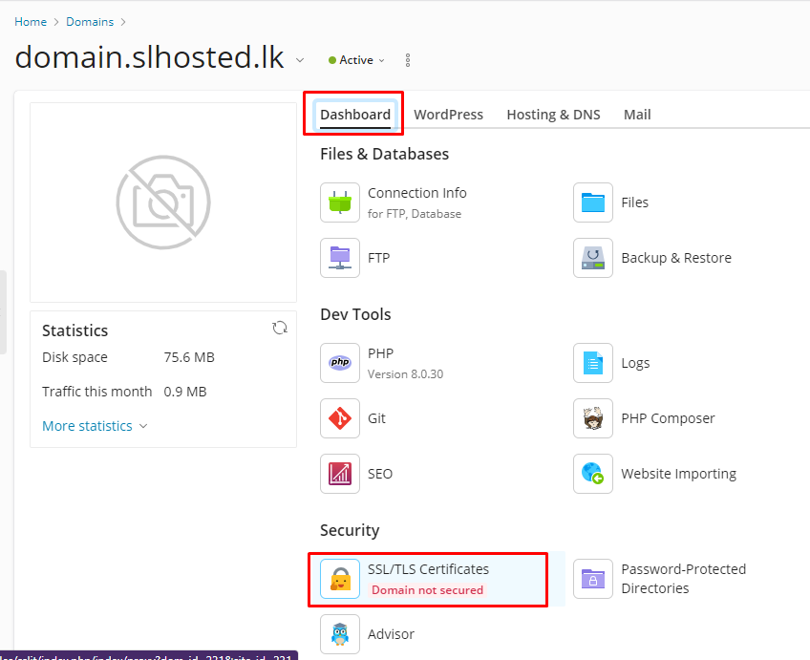The image size is (810, 660).
Task: Switch to the Hosting & DNS tab
Action: point(553,115)
